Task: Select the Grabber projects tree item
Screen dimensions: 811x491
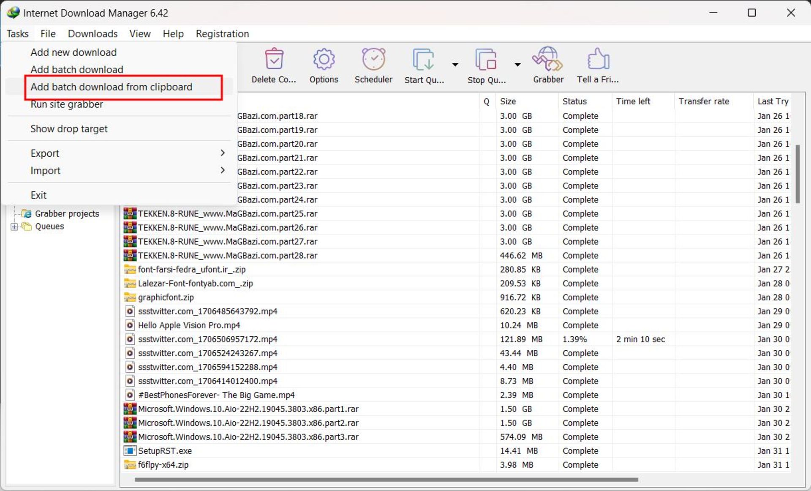Action: 67,213
